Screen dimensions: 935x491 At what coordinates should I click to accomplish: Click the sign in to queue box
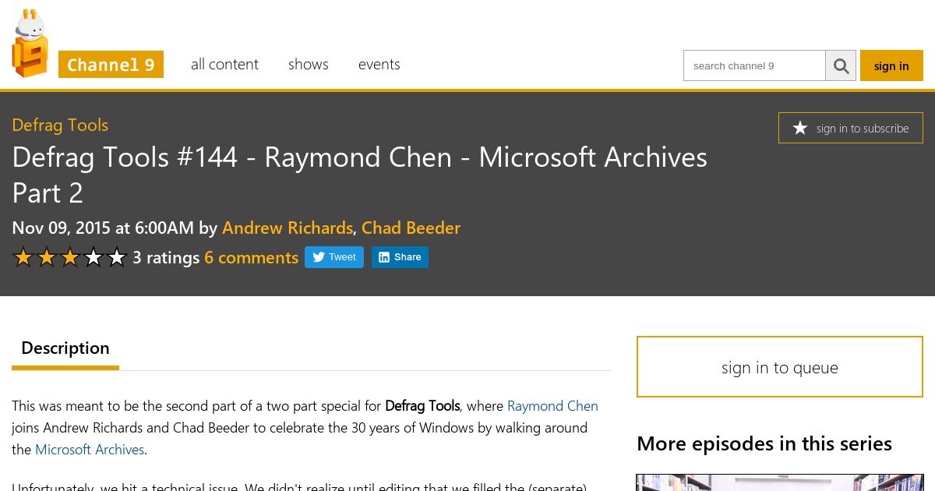click(x=780, y=367)
